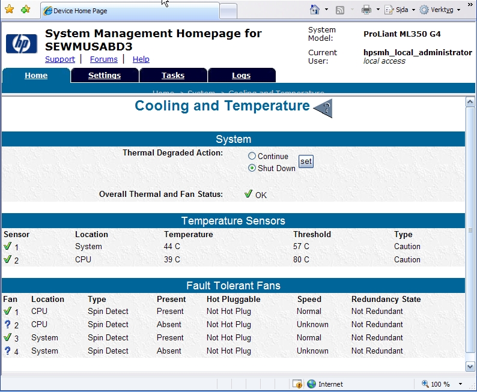Click the sensor 2 status checkmark
The width and height of the screenshot is (477, 392).
8,259
